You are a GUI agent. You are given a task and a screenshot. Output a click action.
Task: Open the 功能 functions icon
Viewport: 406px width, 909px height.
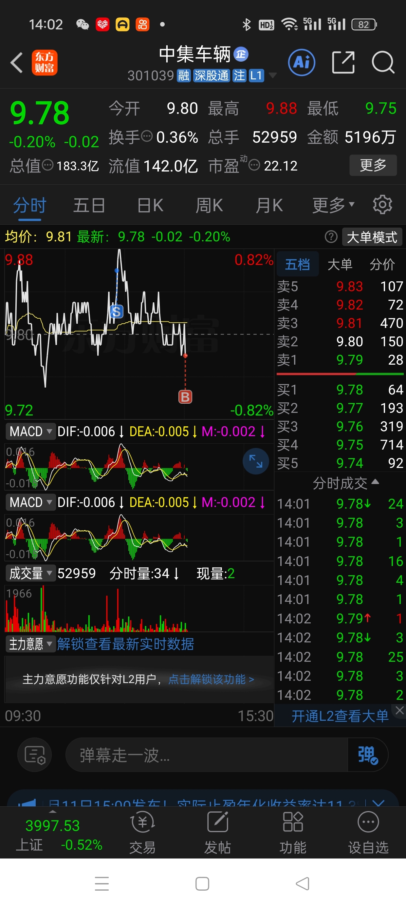point(293,832)
